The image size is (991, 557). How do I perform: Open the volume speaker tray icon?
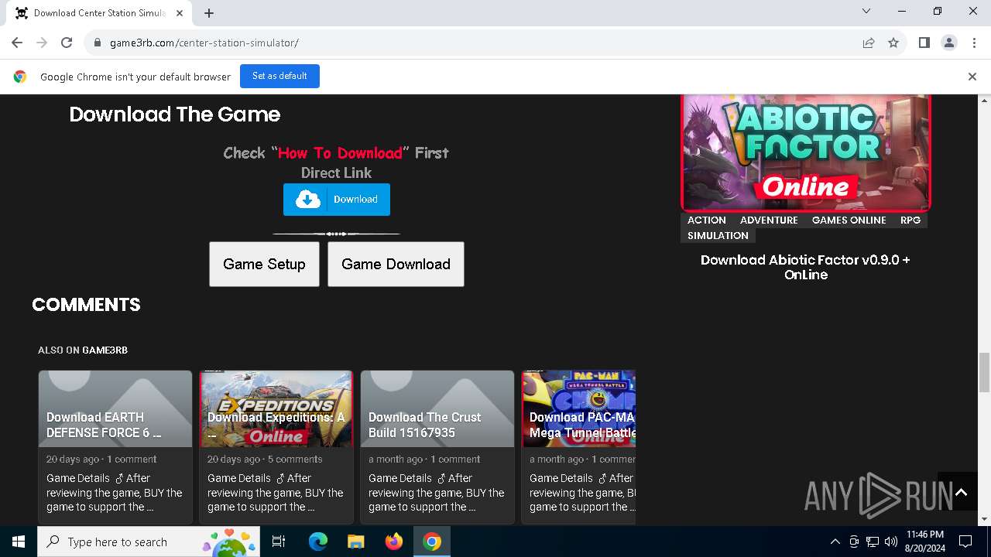coord(891,542)
